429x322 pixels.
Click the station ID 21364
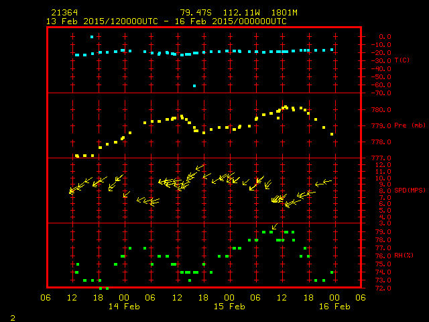point(64,13)
